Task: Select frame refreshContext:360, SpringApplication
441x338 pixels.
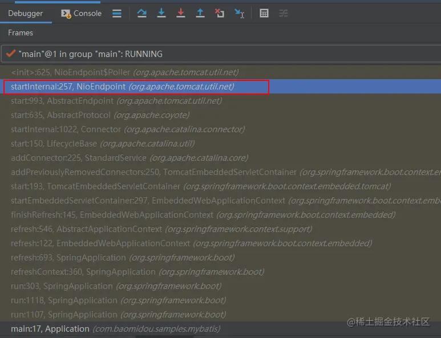Action: [220, 272]
